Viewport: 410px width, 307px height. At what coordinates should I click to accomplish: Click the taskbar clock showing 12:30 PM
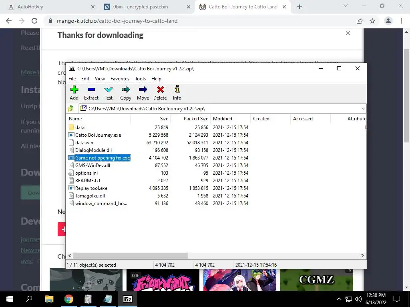click(376, 299)
